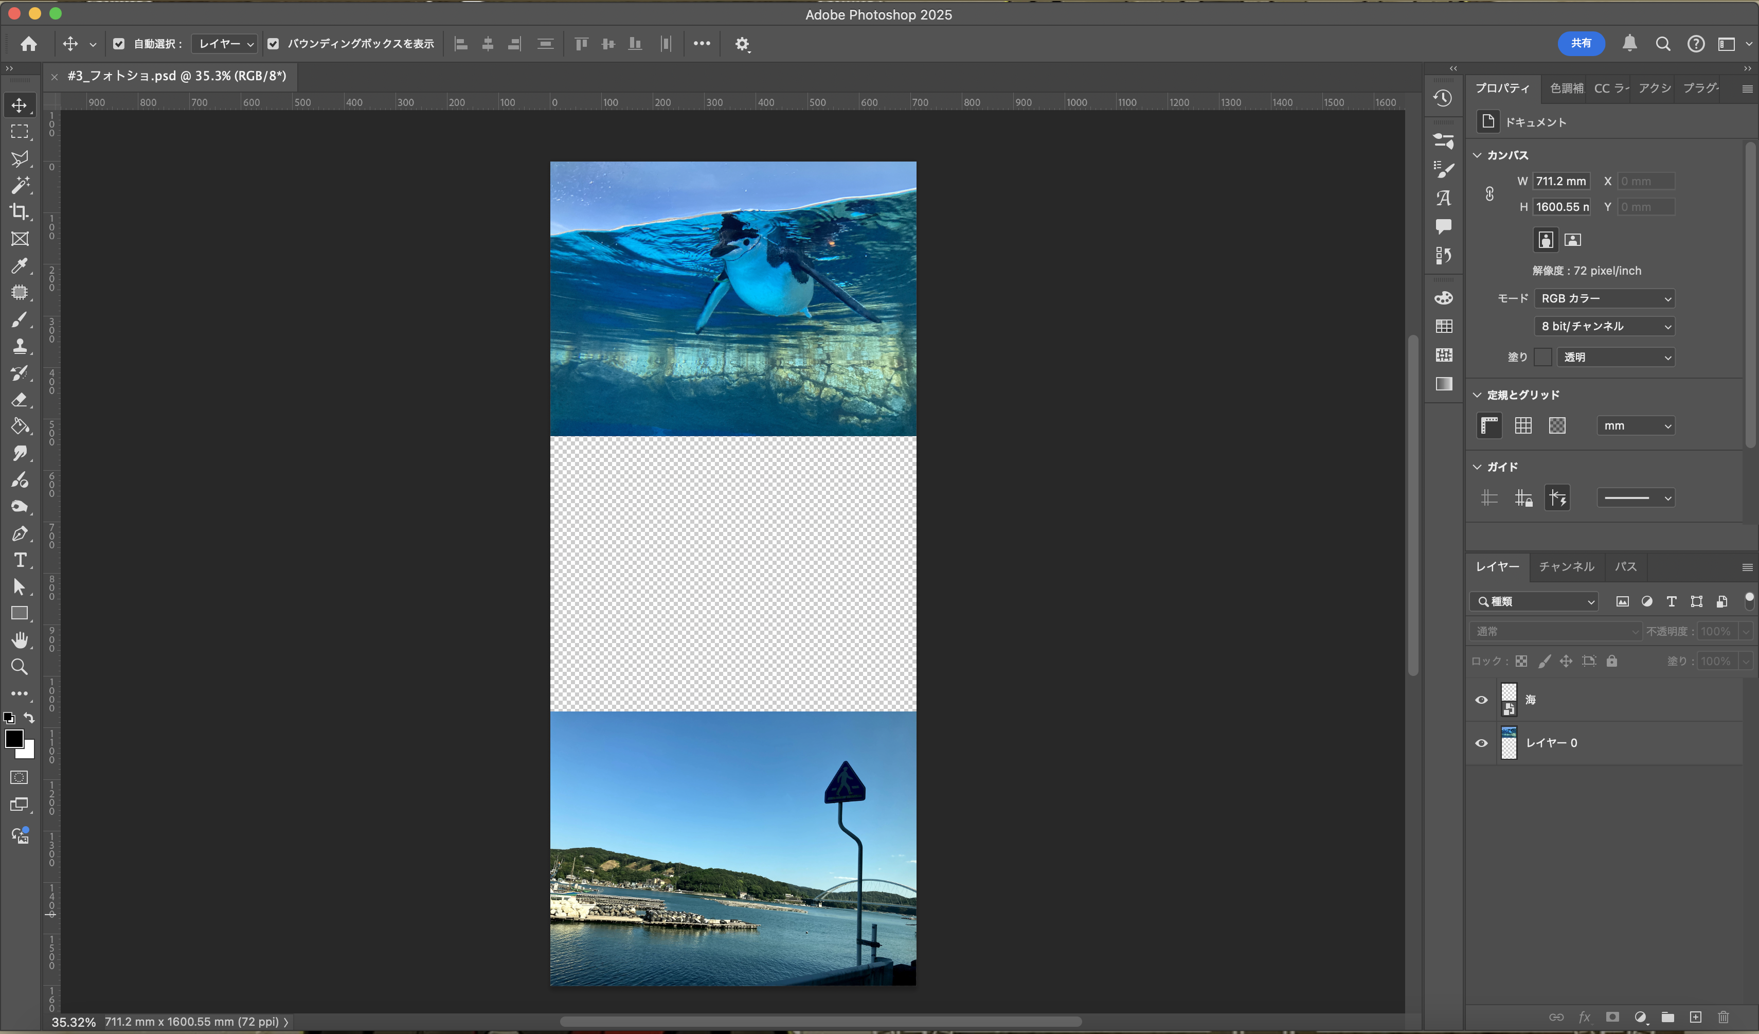Toggle the バウンディングボックスを表示 checkbox
The height and width of the screenshot is (1034, 1759).
tap(273, 44)
